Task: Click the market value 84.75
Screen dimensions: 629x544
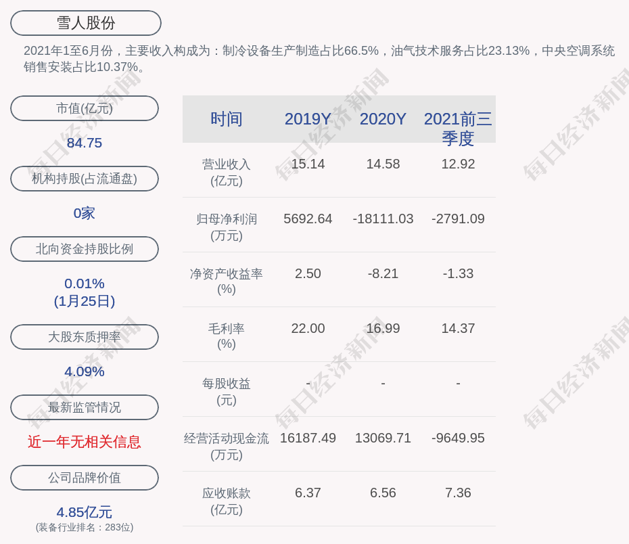Action: (85, 143)
